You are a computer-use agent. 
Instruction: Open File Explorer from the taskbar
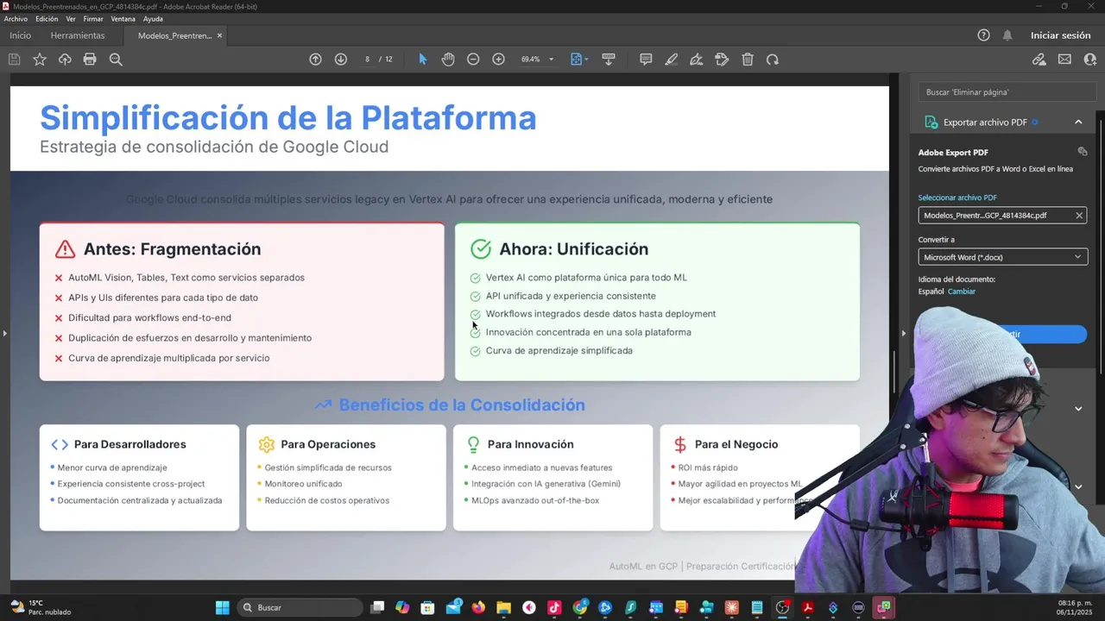pyautogui.click(x=503, y=607)
